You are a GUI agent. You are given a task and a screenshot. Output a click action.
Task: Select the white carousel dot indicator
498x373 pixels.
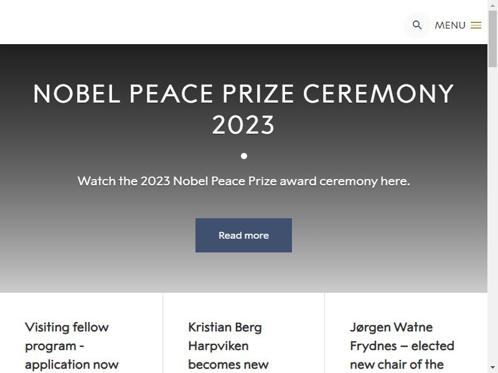[x=244, y=156]
